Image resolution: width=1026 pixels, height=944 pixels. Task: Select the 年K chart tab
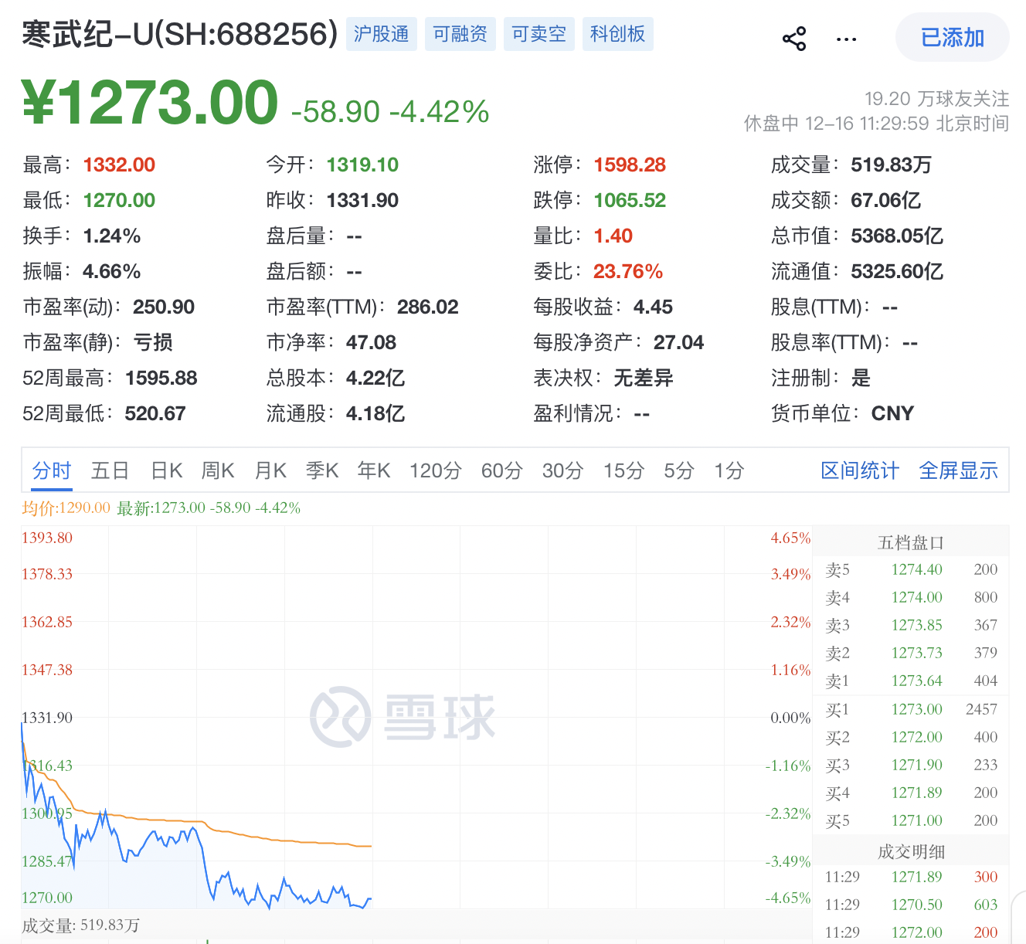point(374,470)
